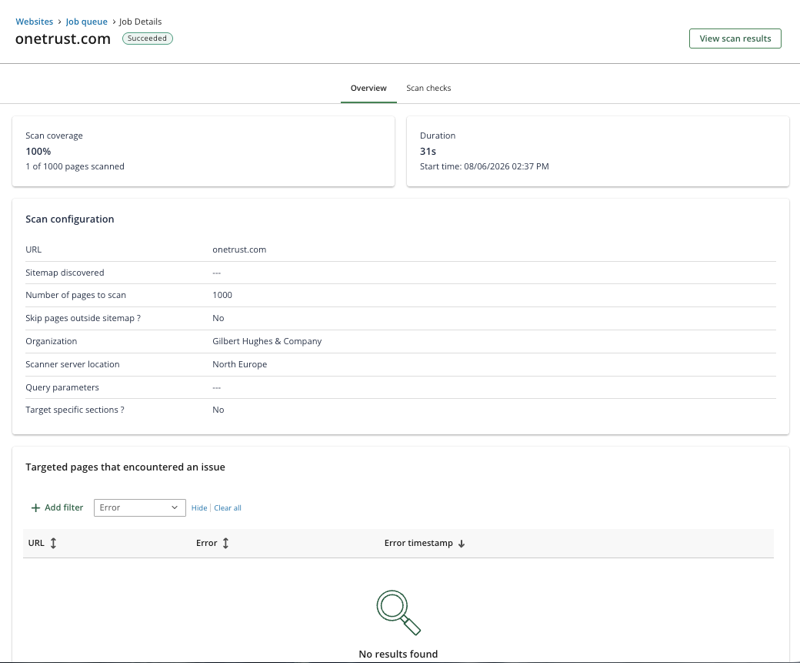Switch to the Overview tab
Image resolution: width=800 pixels, height=663 pixels.
[x=368, y=88]
